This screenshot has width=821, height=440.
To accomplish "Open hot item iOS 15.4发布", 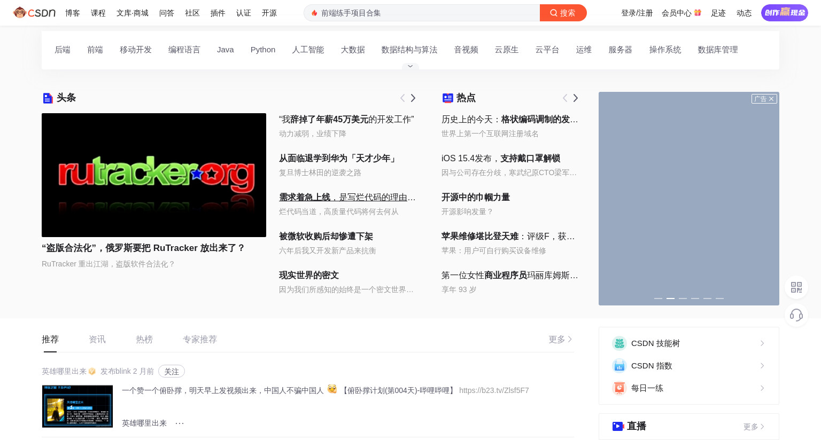I will point(501,158).
